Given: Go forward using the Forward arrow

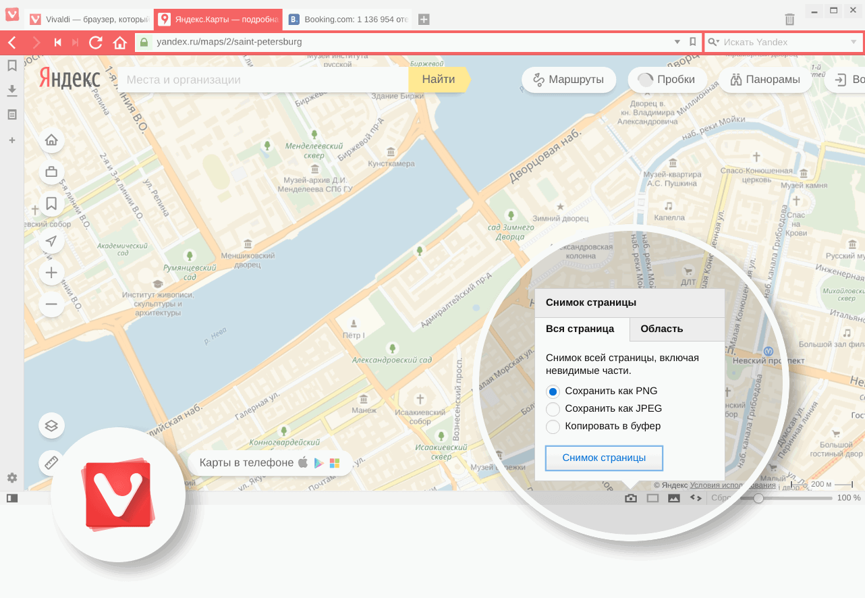Looking at the screenshot, I should [x=36, y=43].
